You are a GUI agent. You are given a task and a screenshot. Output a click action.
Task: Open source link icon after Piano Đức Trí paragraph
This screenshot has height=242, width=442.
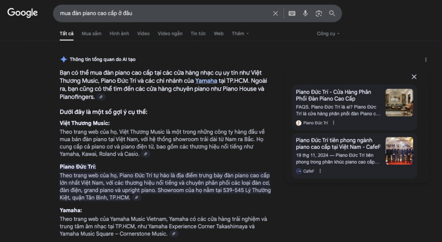tap(136, 198)
